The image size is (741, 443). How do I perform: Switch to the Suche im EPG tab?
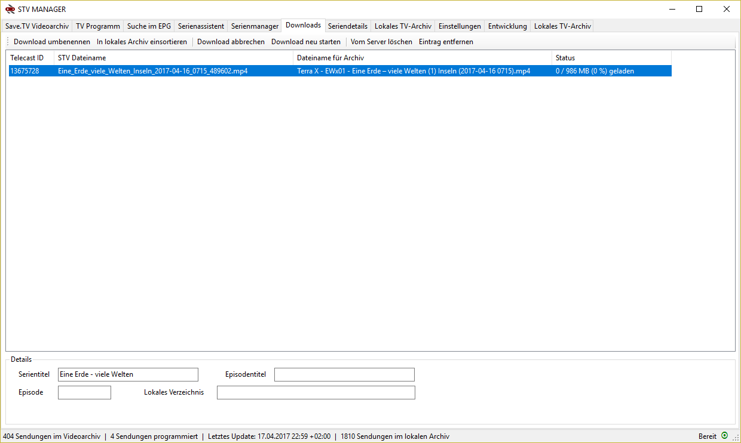click(x=148, y=26)
